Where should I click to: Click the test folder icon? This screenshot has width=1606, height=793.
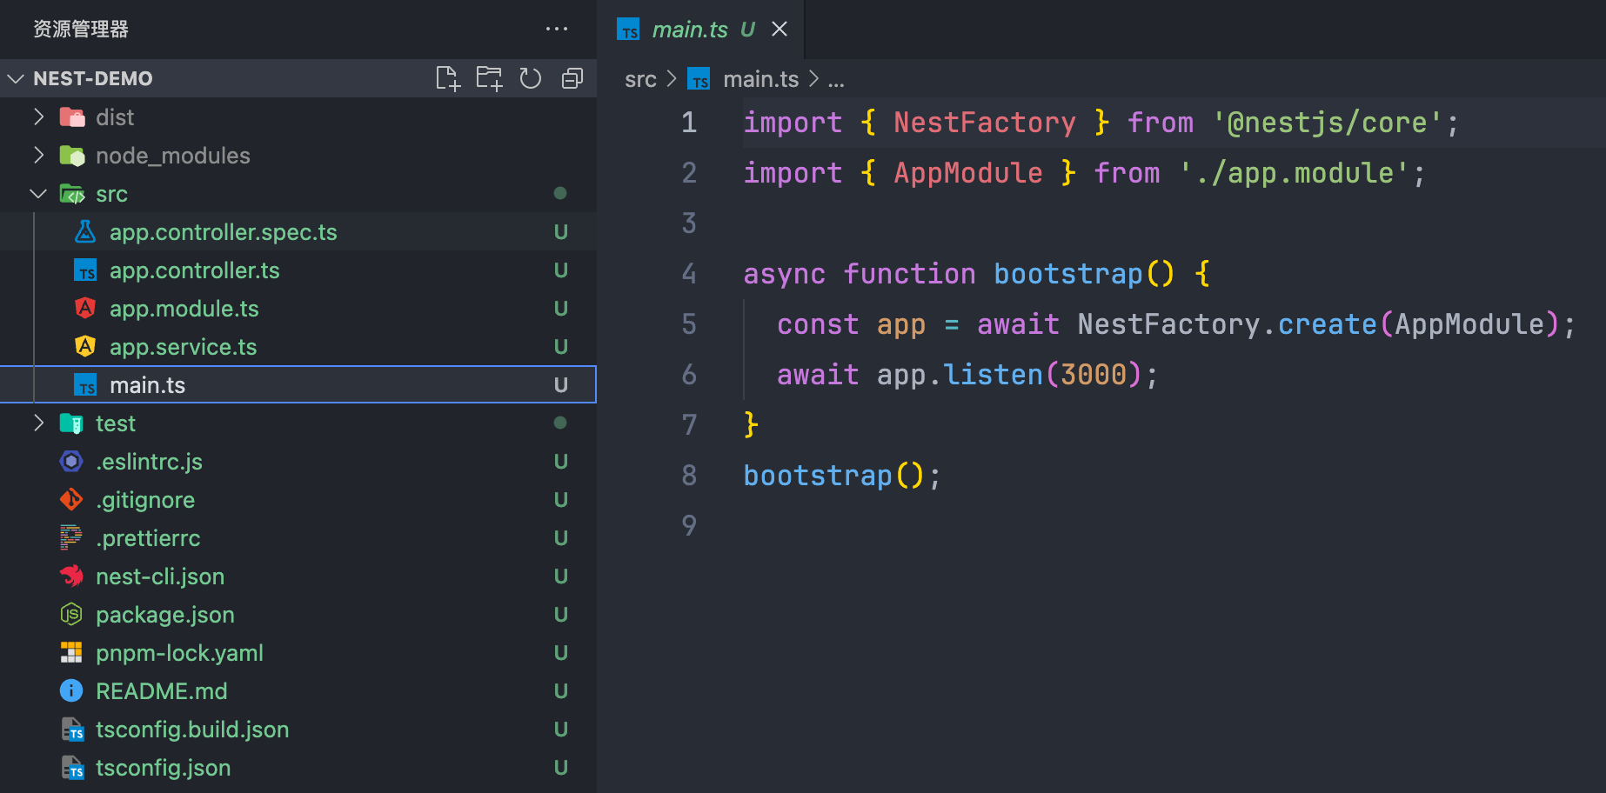[x=71, y=423]
